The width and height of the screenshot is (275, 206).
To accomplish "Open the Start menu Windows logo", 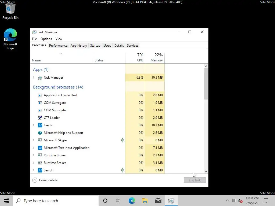I will (x=6, y=201).
